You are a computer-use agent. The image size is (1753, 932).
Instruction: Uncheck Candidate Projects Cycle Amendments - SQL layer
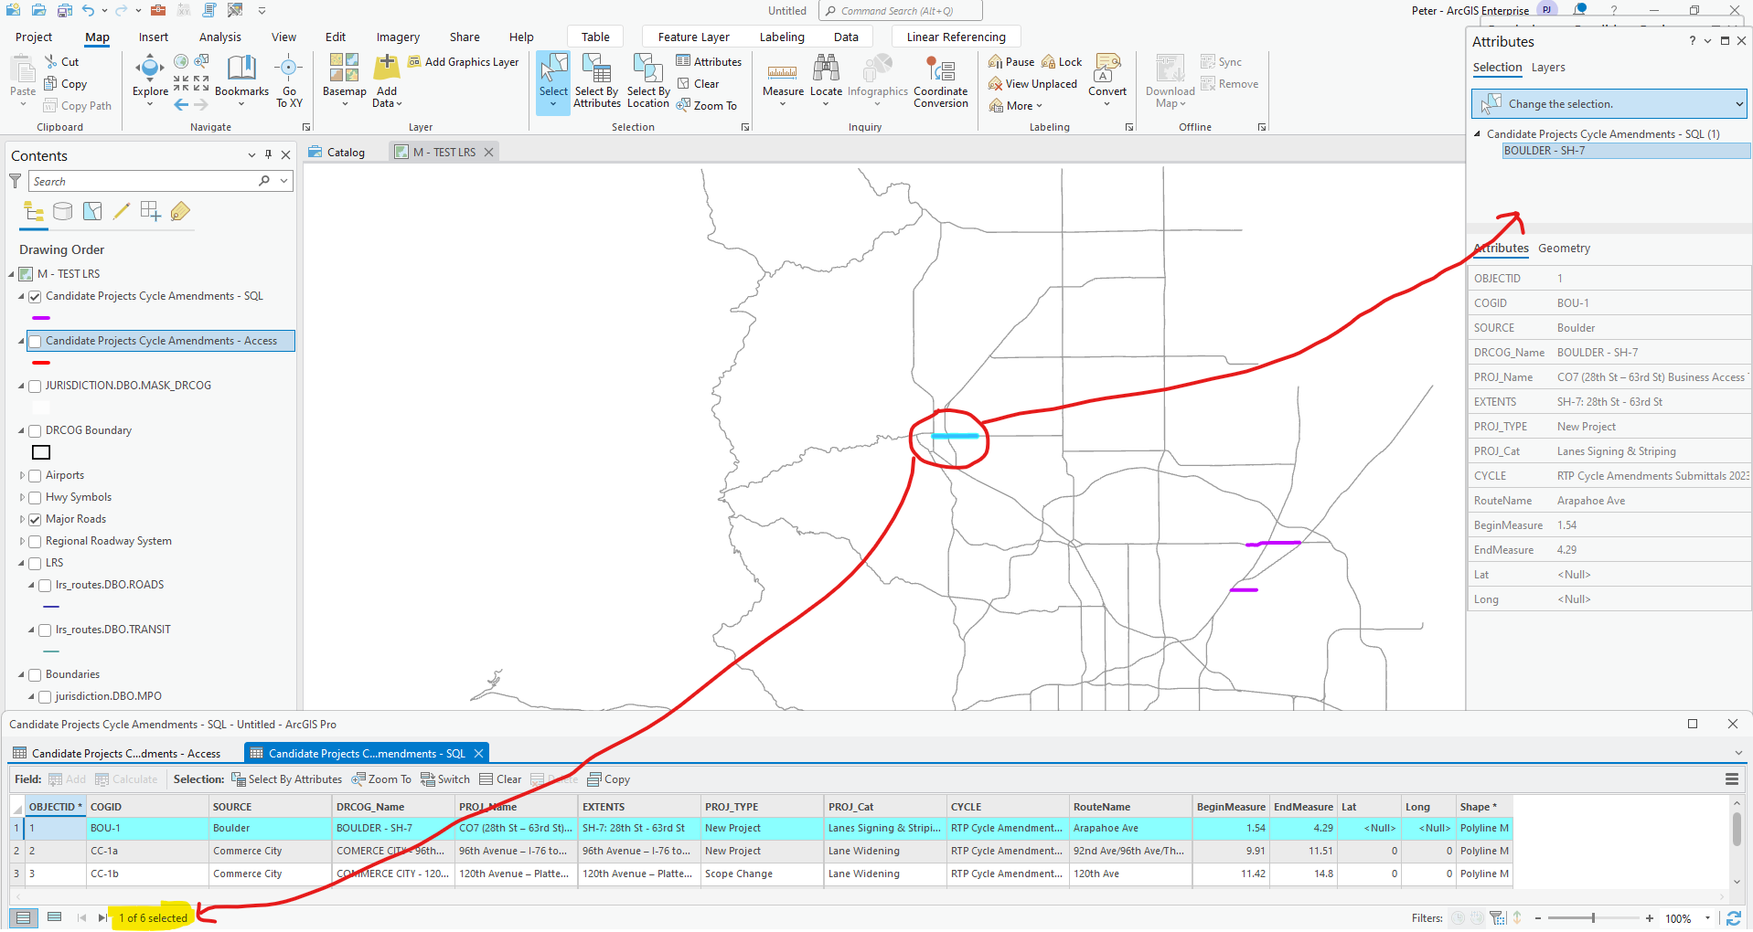click(x=35, y=297)
